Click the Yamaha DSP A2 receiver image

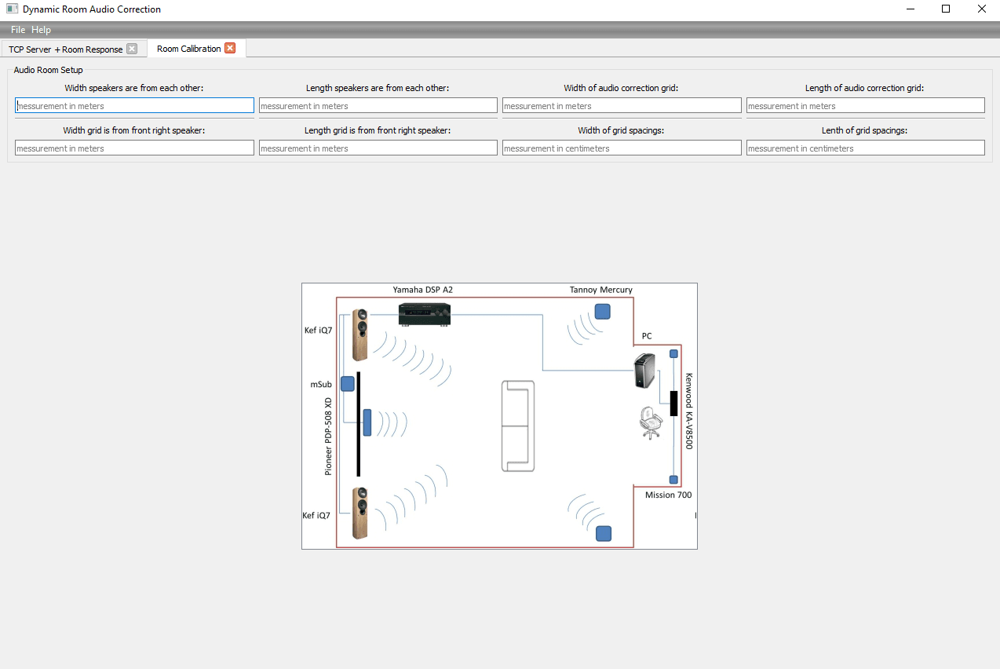tap(425, 315)
